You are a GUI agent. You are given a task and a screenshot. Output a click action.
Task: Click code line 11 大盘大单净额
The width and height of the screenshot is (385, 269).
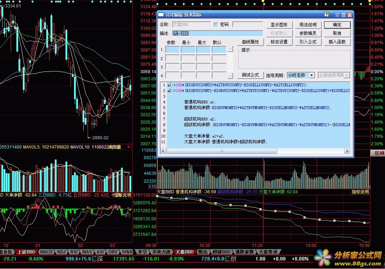(225, 142)
